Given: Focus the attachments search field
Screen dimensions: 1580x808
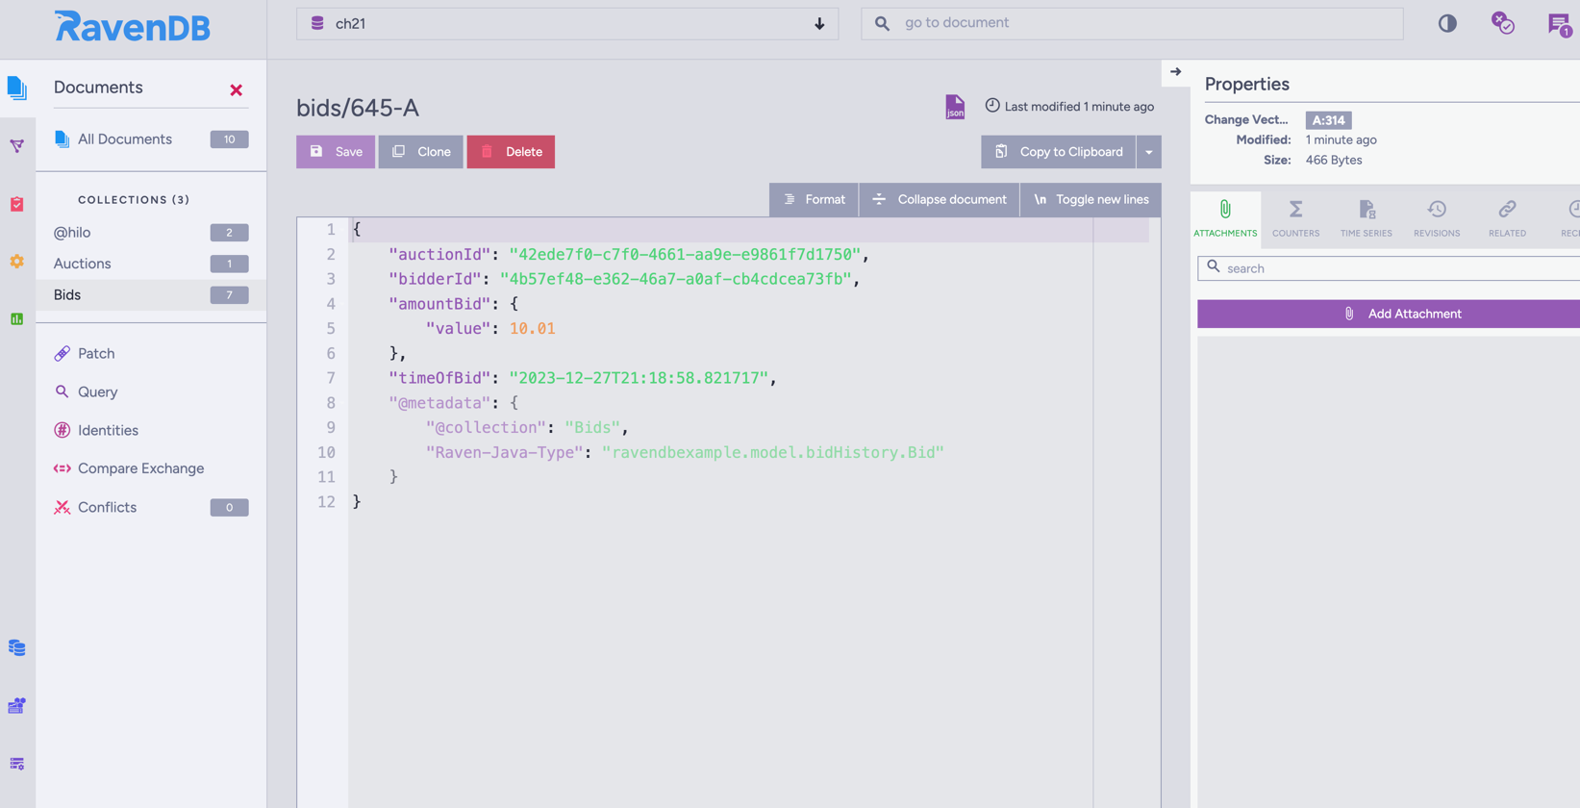Looking at the screenshot, I should coord(1389,268).
